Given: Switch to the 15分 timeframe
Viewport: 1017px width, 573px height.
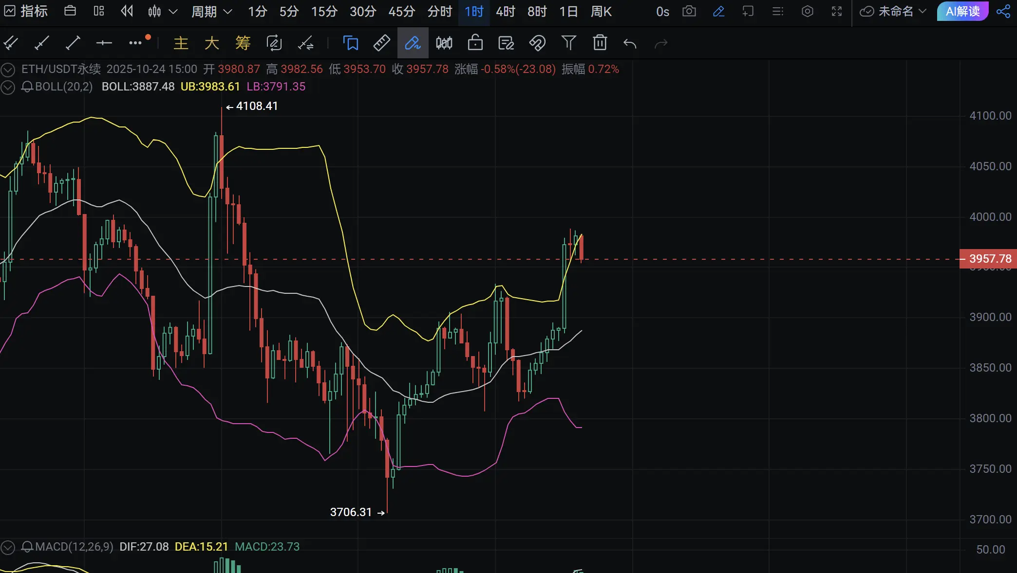Looking at the screenshot, I should tap(324, 11).
